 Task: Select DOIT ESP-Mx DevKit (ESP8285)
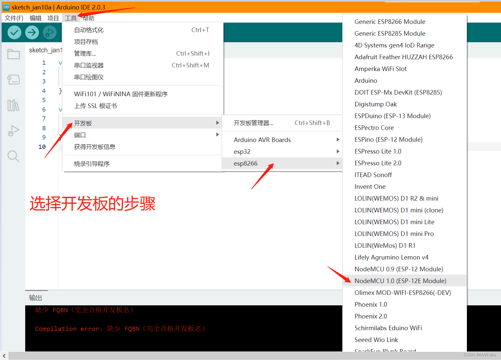click(x=404, y=92)
